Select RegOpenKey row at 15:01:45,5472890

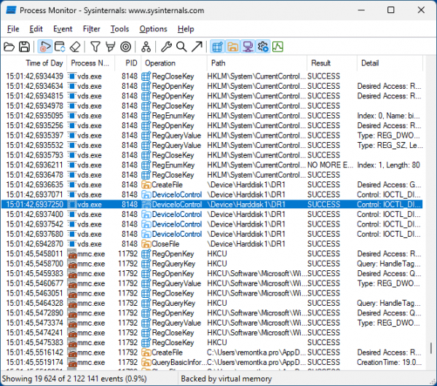pos(212,313)
